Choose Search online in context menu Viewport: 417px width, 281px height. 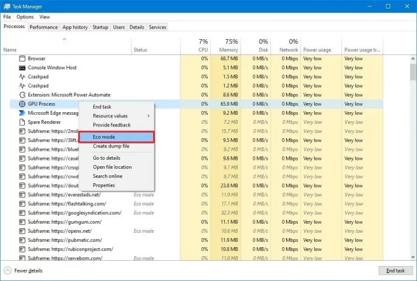117,176
